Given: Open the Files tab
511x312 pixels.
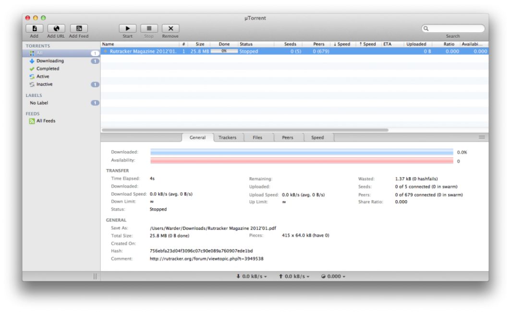Looking at the screenshot, I should click(x=257, y=138).
